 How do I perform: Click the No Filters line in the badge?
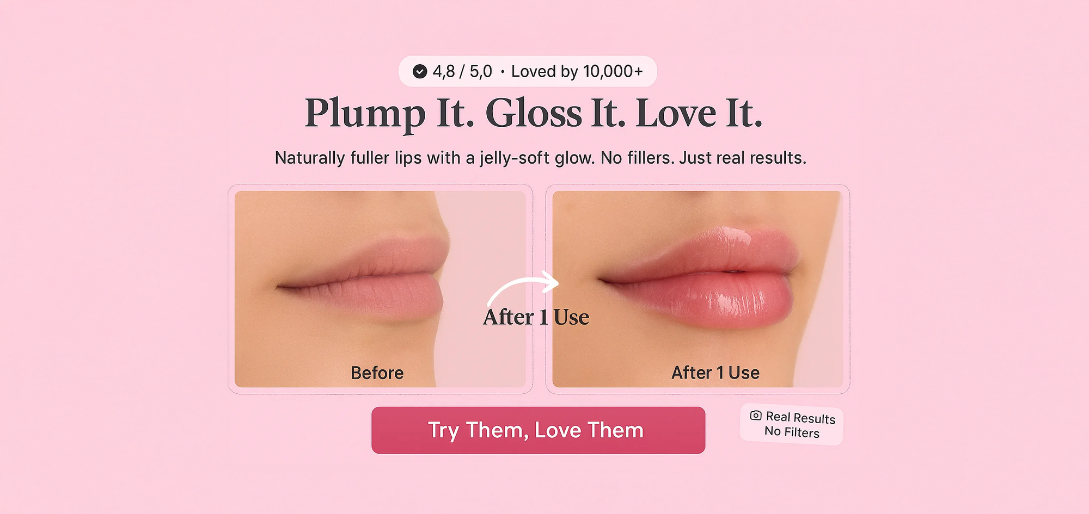pos(792,432)
